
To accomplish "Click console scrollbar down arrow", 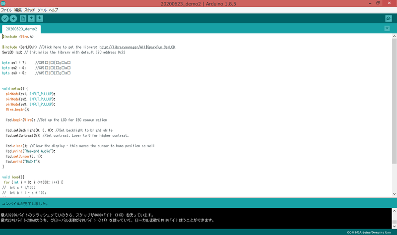I will [x=394, y=227].
